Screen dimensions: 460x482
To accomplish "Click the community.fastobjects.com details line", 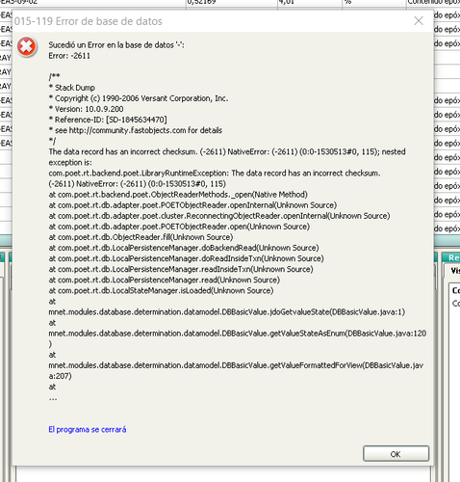I will click(x=136, y=130).
